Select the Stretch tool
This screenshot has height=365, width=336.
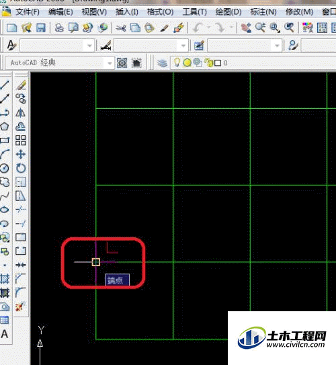coord(21,196)
